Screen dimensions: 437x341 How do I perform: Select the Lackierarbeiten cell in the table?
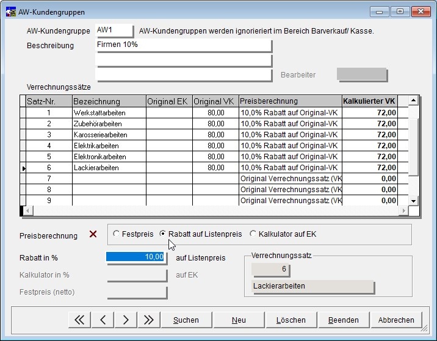coord(109,168)
